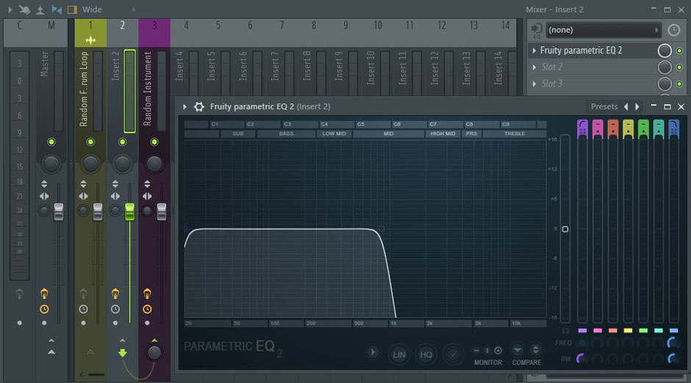Toggle Fruity parametric EQ 2 slot green enable light
Screen dimensions: 691x383
click(x=679, y=51)
